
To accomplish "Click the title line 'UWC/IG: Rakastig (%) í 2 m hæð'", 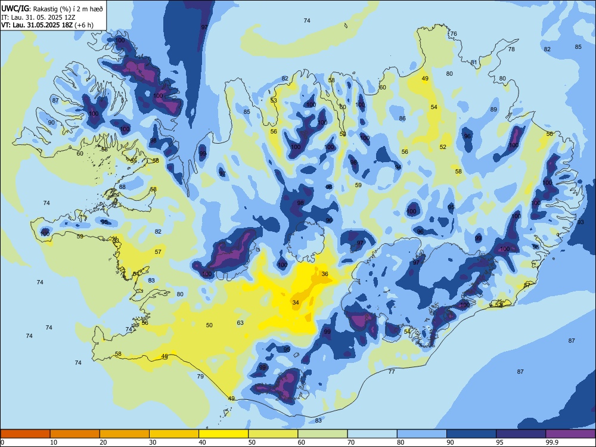I will 52,8.
